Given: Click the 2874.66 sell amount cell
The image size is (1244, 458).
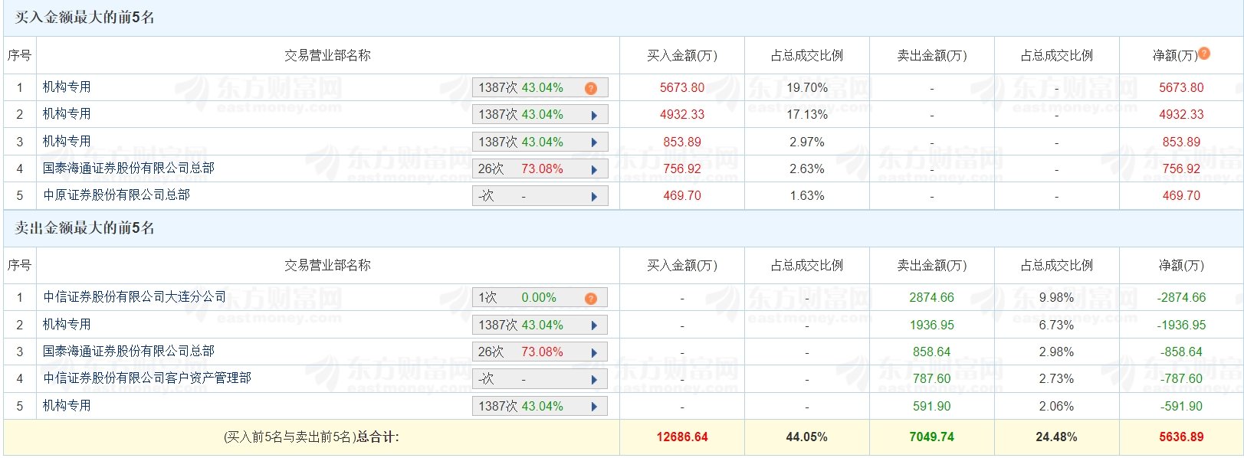Looking at the screenshot, I should [x=932, y=297].
